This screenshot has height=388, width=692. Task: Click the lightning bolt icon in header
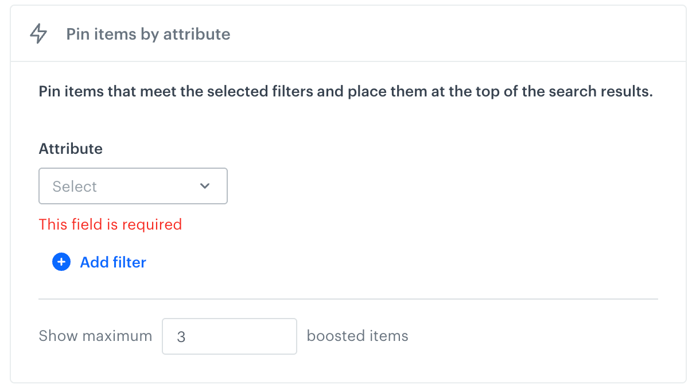[38, 34]
